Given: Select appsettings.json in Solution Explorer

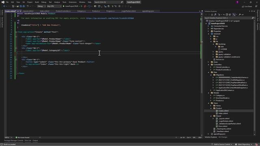Looking at the screenshot, I should [219, 134].
